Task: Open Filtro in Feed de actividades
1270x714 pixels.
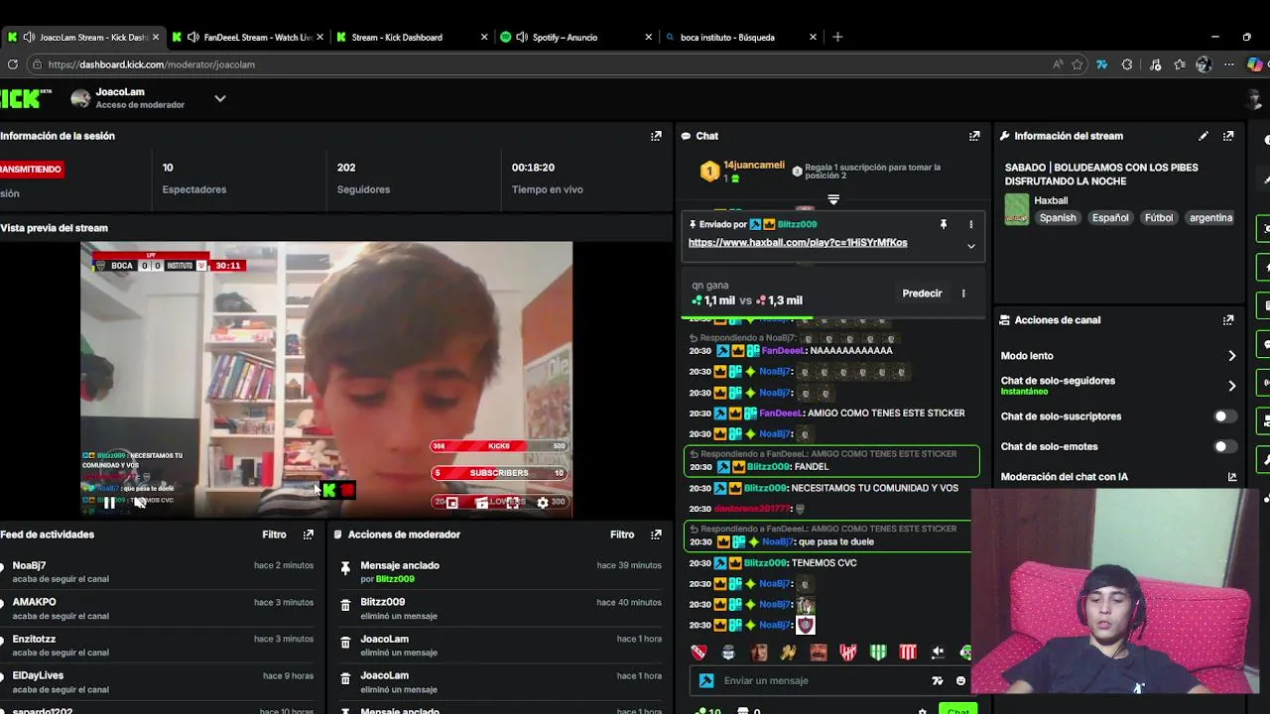Action: tap(275, 535)
